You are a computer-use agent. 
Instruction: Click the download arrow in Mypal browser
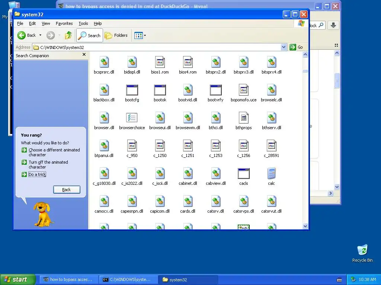[x=333, y=25]
